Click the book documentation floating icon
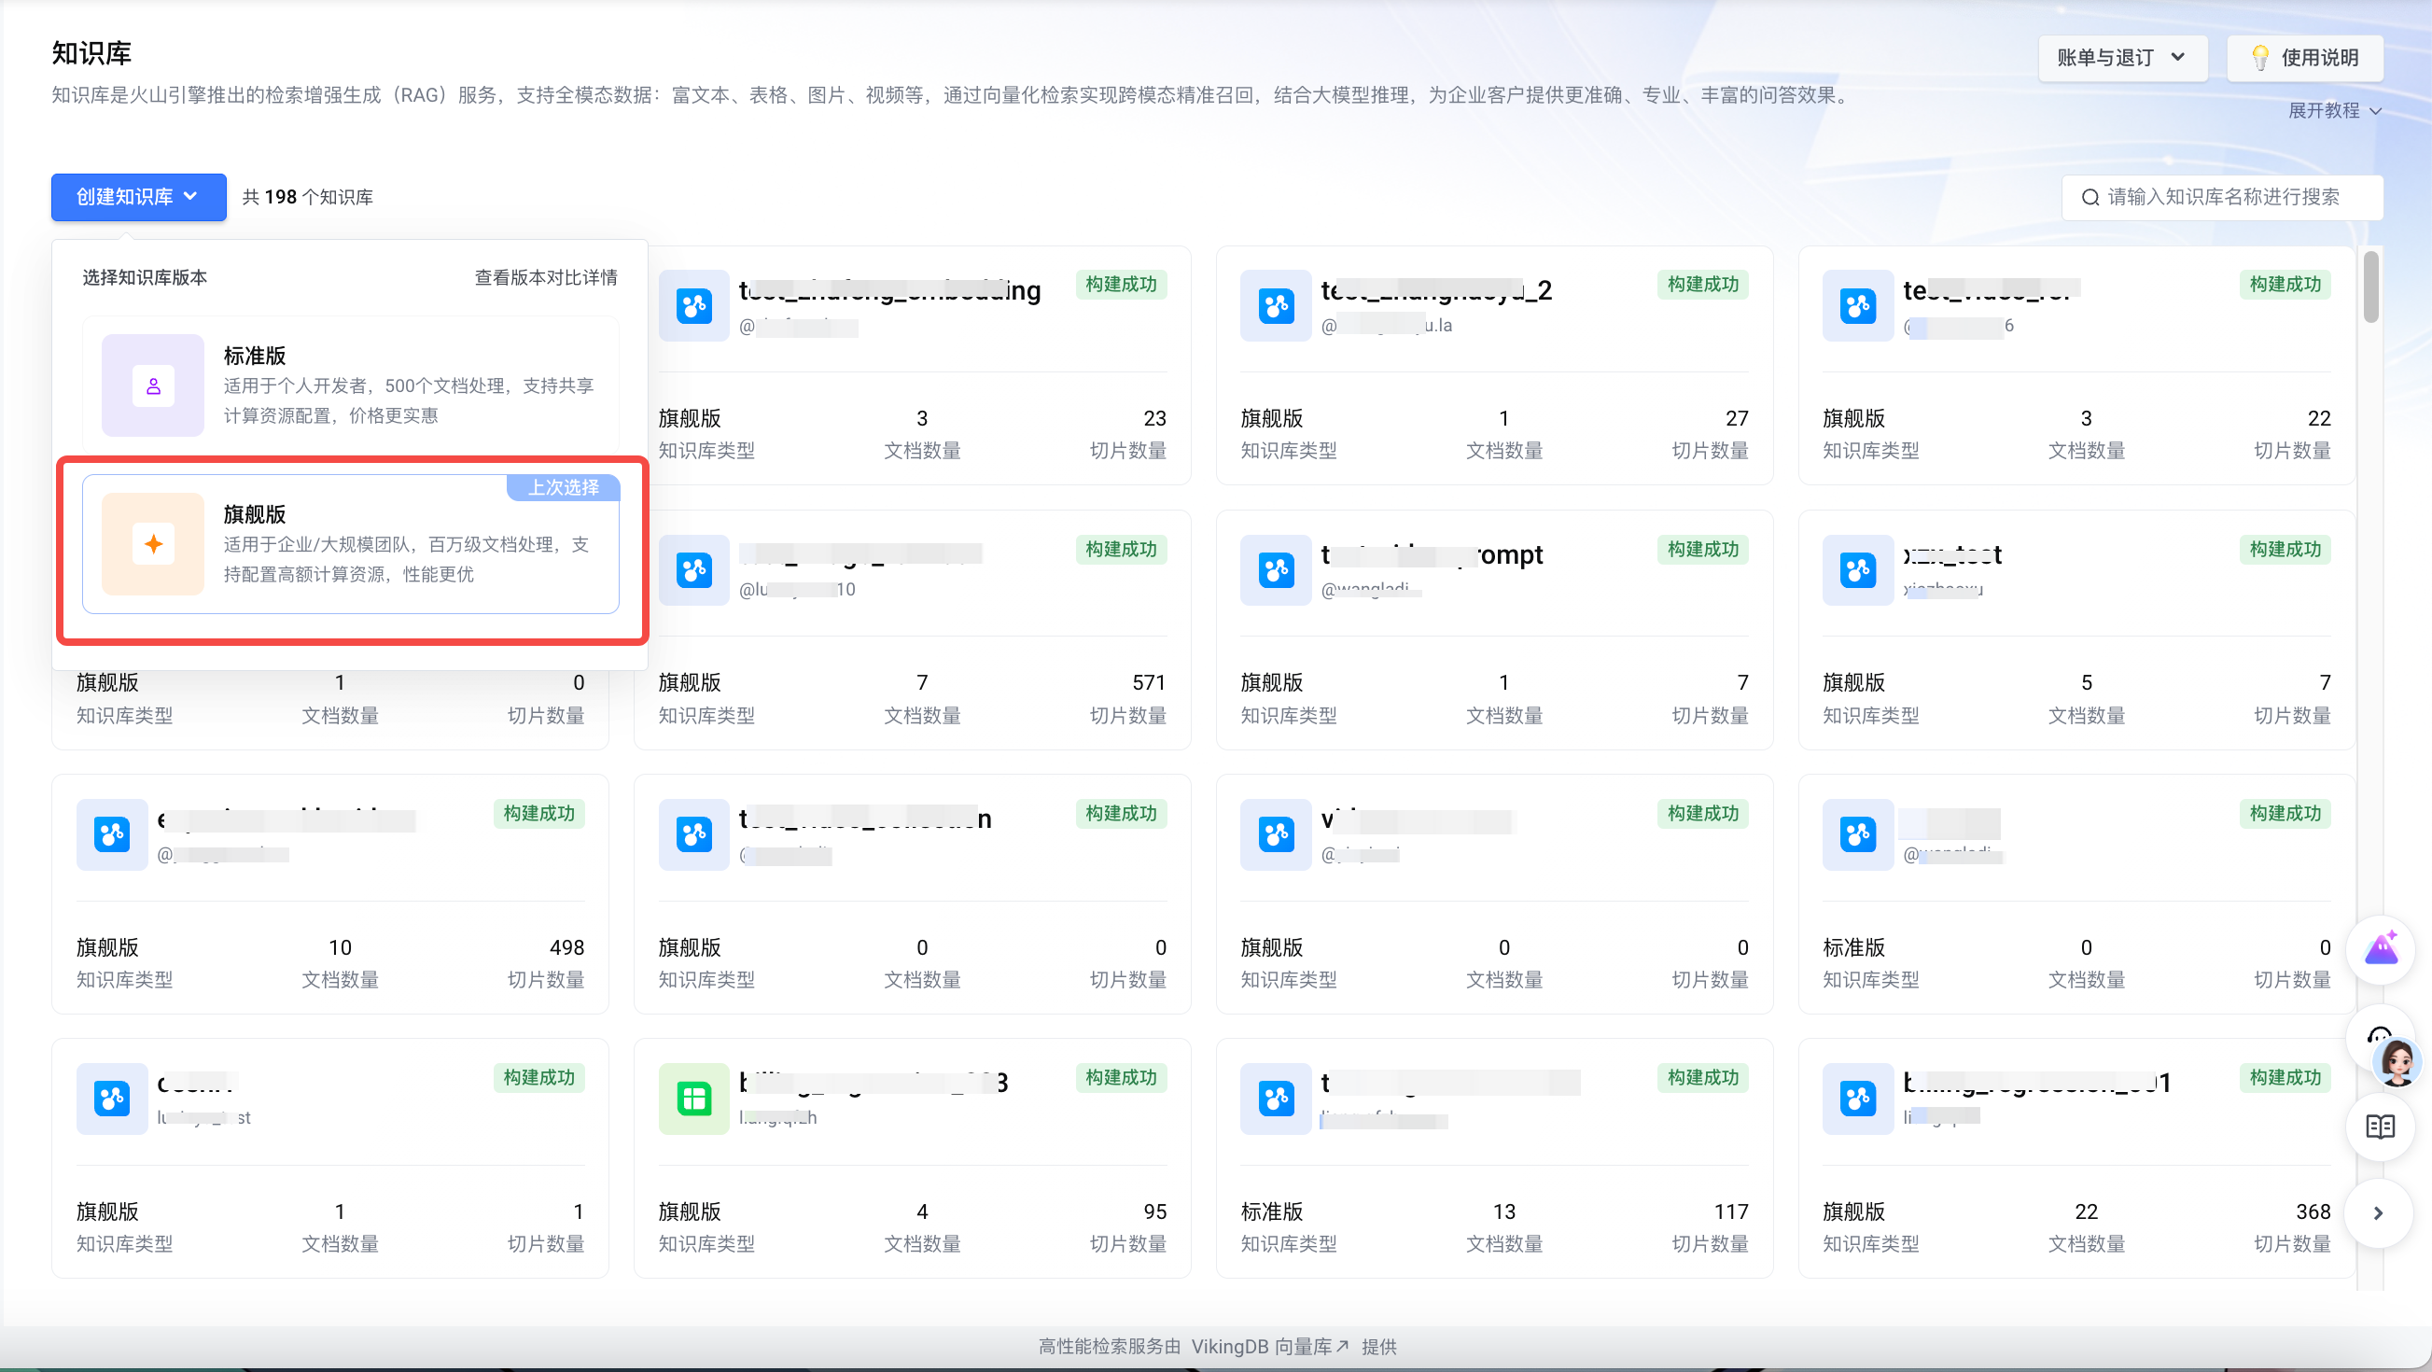The image size is (2432, 1372). coord(2380,1127)
